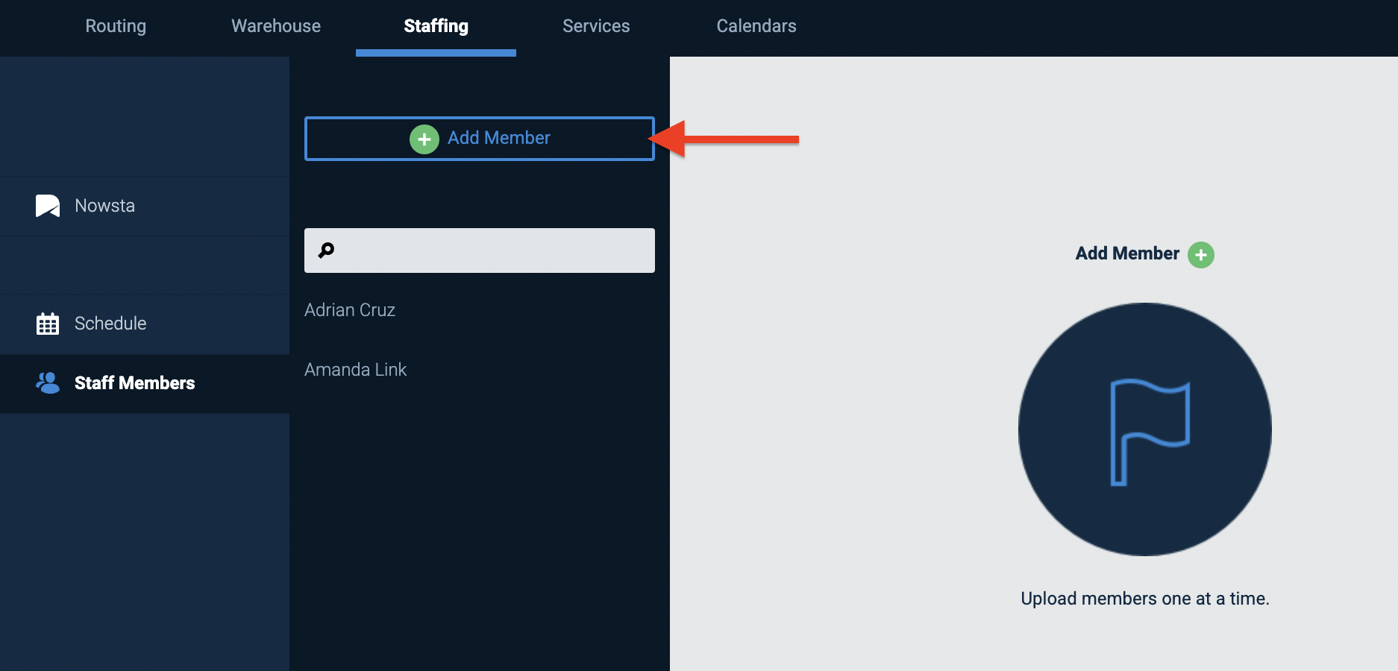
Task: Select staff member Amanda Link
Action: click(x=356, y=370)
